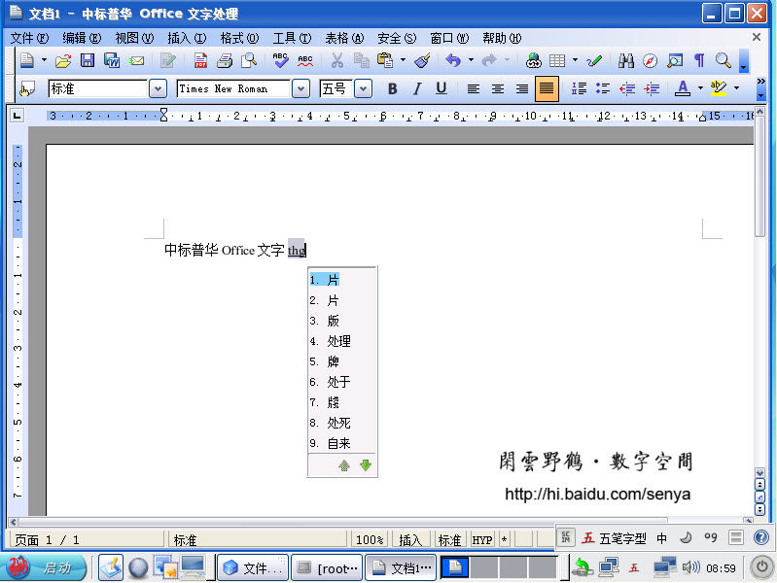The image size is (777, 583).
Task: Apply font color with the A icon
Action: coord(683,88)
